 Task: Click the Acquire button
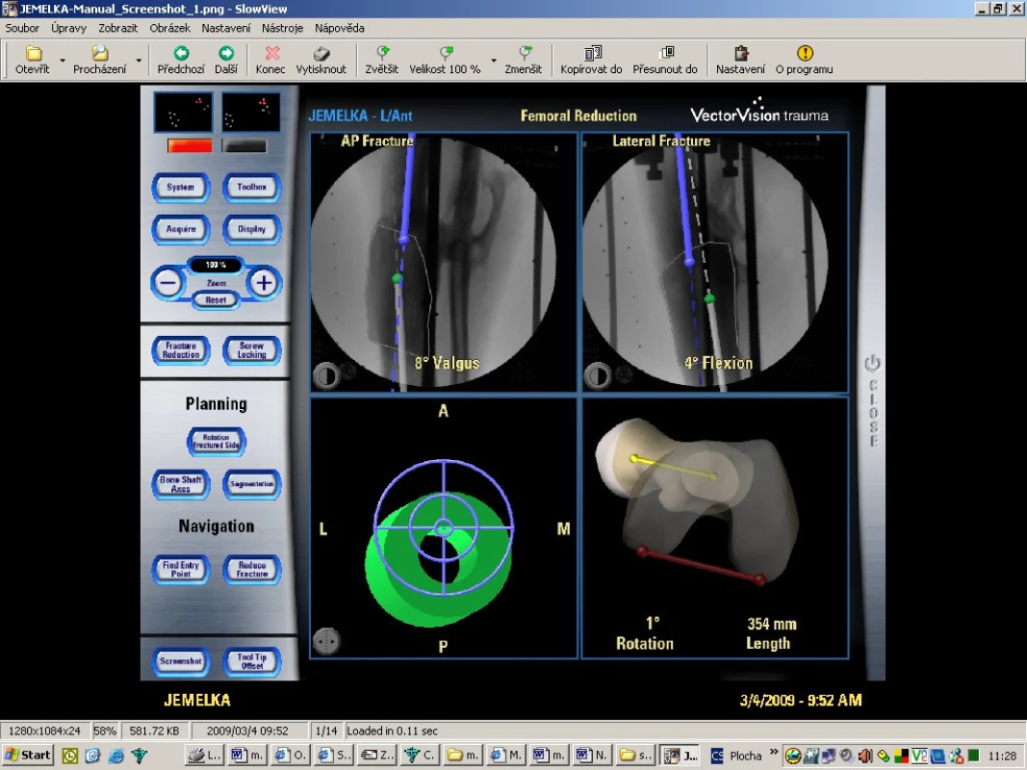(181, 229)
